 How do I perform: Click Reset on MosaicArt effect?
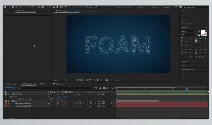point(59,97)
